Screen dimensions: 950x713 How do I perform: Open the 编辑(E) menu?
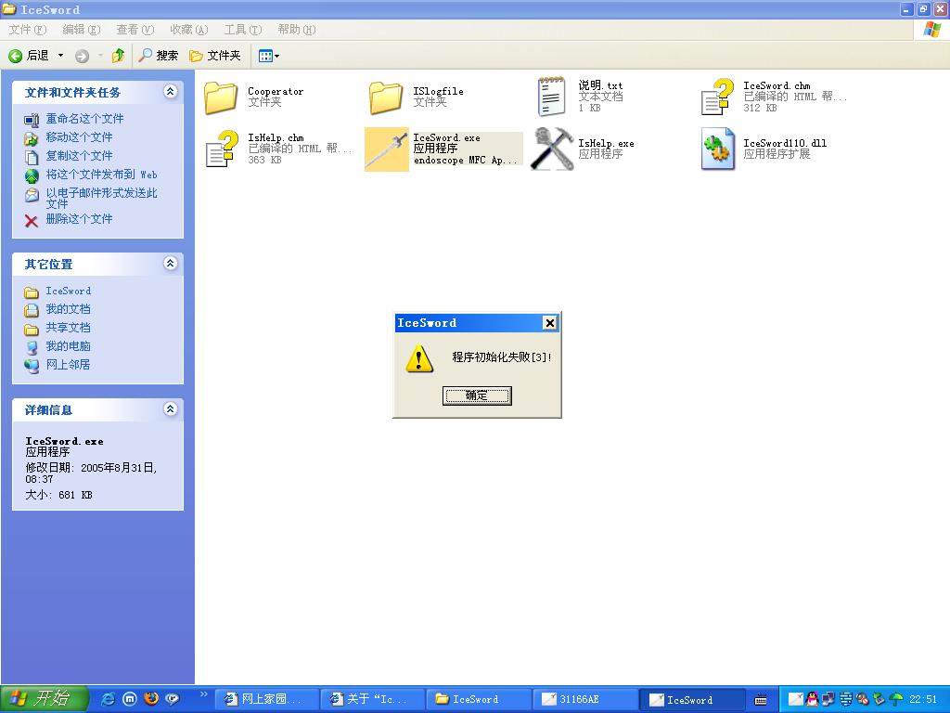coord(82,29)
